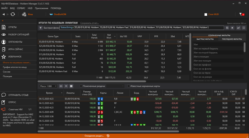
Task: Click the reload icon beside Ожидание раздач
Action: pos(108,136)
